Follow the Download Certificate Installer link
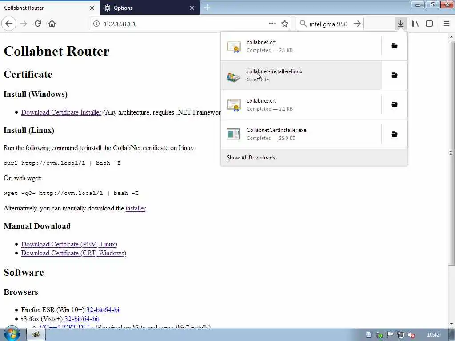Viewport: 455px width, 341px height. 61,112
